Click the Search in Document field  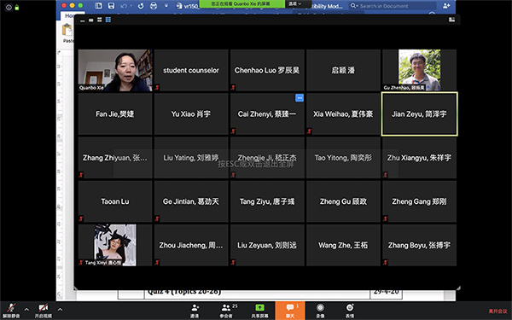(392, 6)
